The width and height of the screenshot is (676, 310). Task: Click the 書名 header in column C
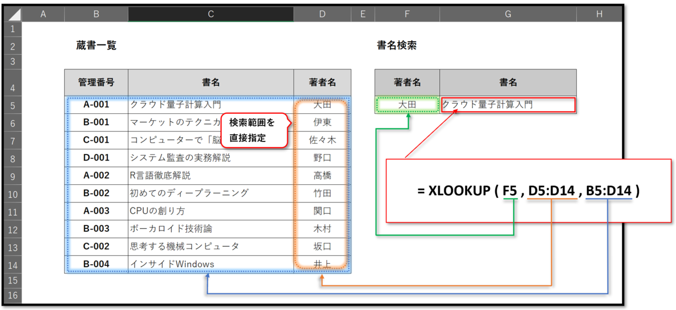pos(211,82)
